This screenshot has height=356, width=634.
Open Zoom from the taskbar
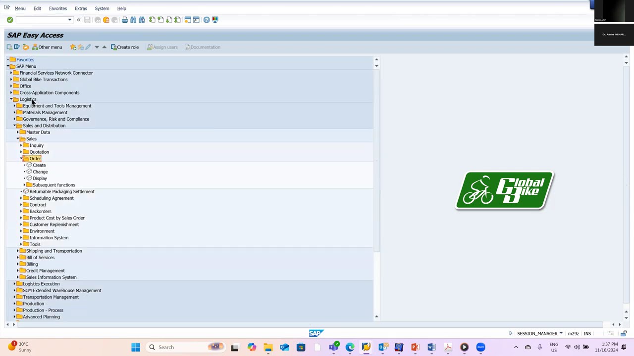point(480,347)
